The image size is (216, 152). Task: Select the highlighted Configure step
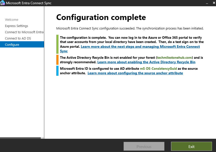point(22,44)
